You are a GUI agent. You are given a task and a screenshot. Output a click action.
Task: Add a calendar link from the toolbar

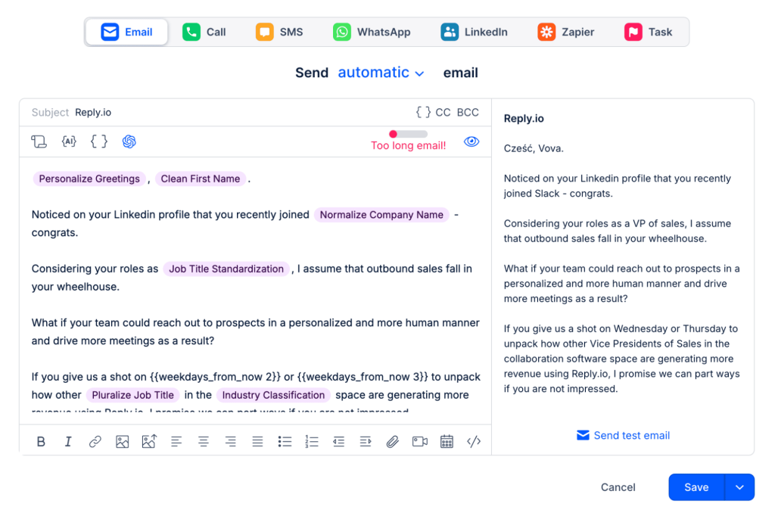coord(447,441)
